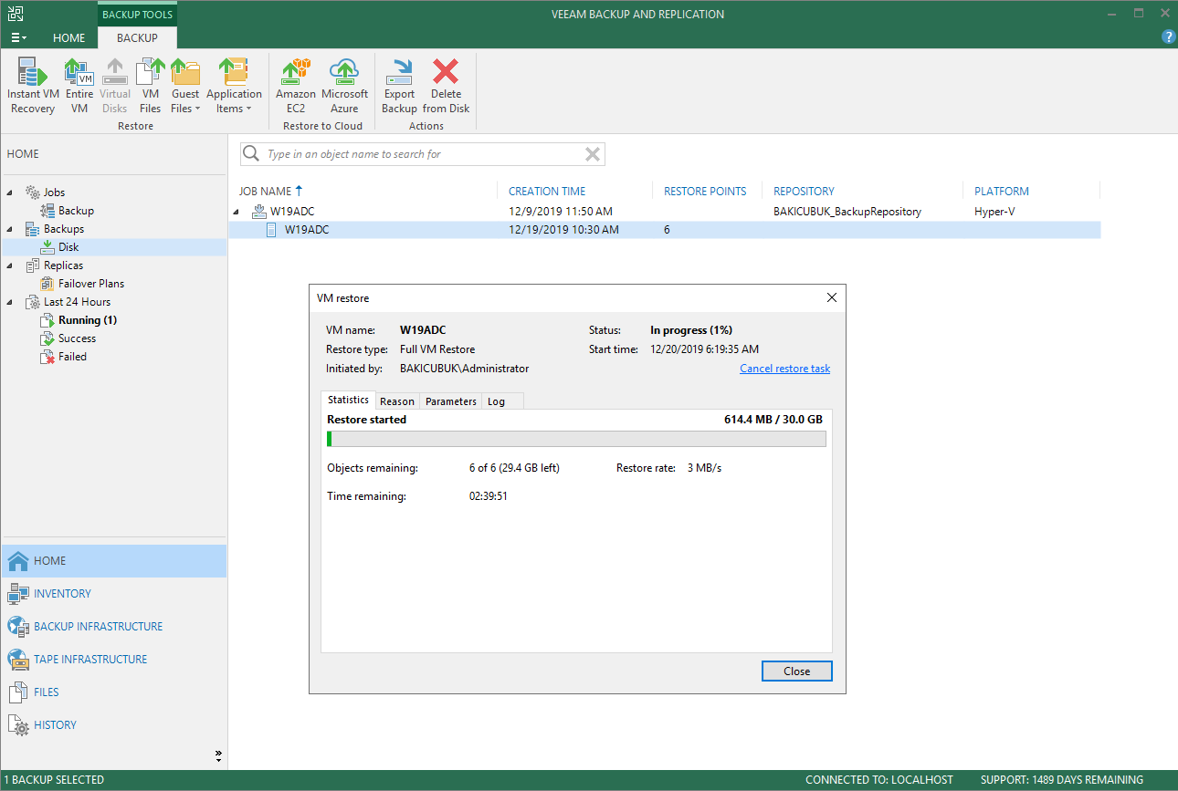Screen dimensions: 1178x791
Task: Click the Restore rate 3 MB/s value
Action: 704,468
